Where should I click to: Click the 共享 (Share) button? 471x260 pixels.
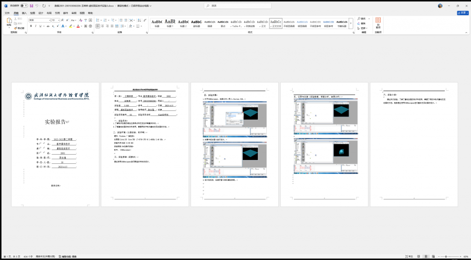pos(461,13)
